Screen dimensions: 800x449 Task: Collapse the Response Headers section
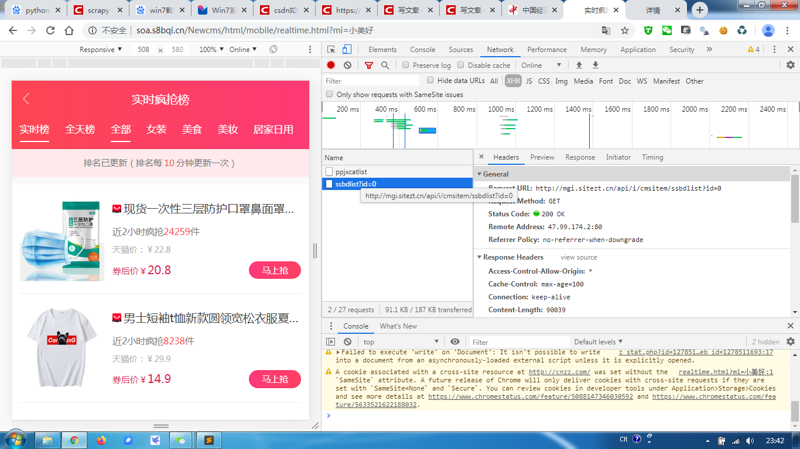[x=478, y=257]
